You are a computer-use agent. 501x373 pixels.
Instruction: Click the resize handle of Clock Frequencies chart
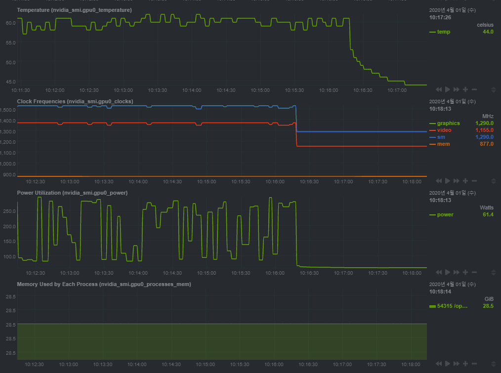tap(494, 181)
